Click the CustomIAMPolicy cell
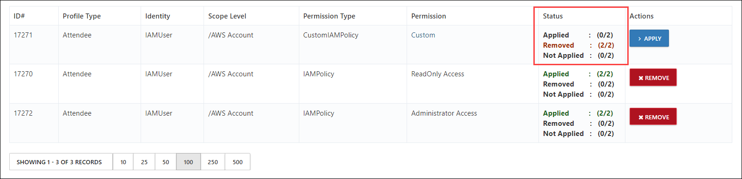 pyautogui.click(x=331, y=35)
